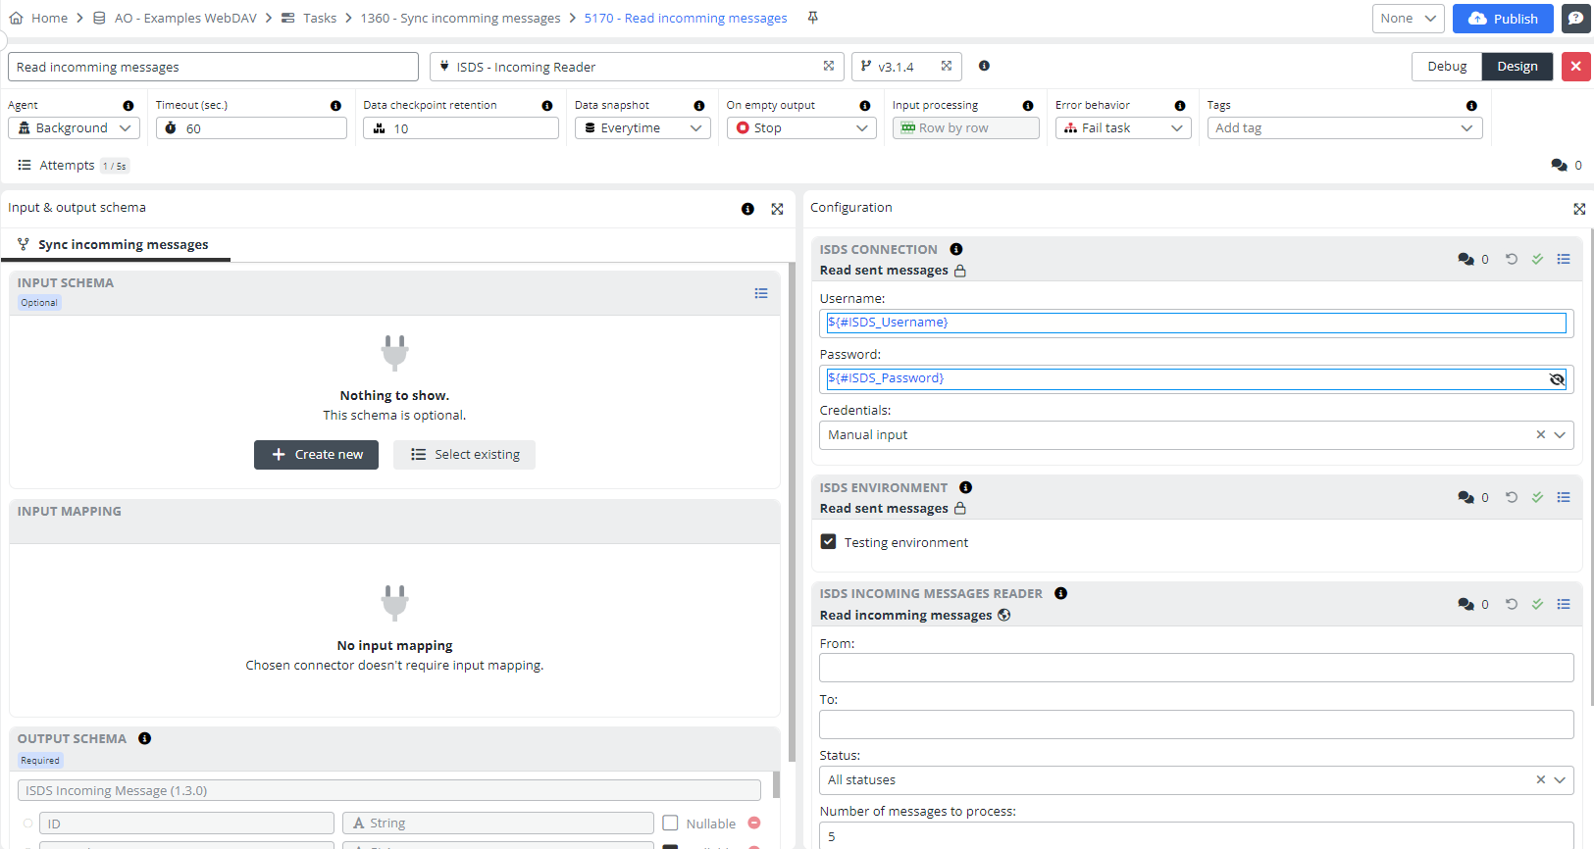The width and height of the screenshot is (1594, 849).
Task: Uncheck the Testing environment checkbox
Action: pos(829,542)
